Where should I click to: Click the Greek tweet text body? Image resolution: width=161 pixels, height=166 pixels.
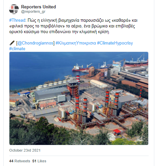(73, 26)
